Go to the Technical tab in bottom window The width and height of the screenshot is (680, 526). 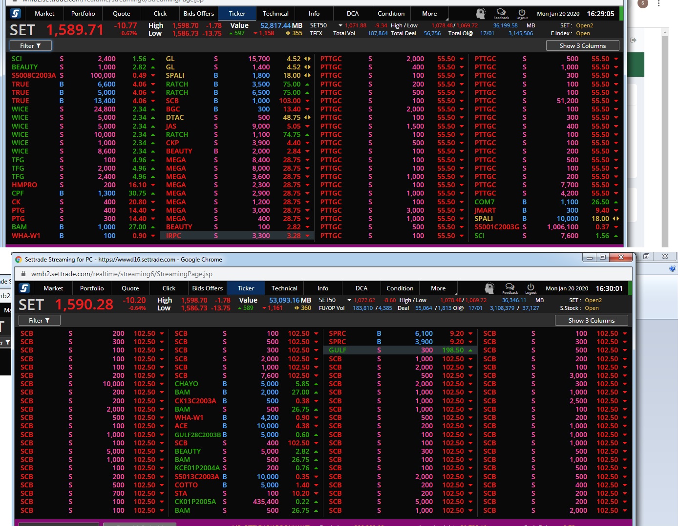[284, 288]
